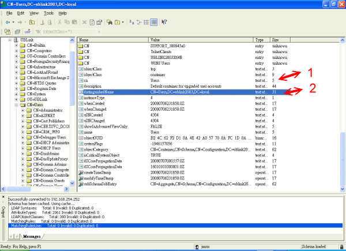346x251 pixels.
Task: Click the (objectClass=*) filter input field
Action: point(69,32)
